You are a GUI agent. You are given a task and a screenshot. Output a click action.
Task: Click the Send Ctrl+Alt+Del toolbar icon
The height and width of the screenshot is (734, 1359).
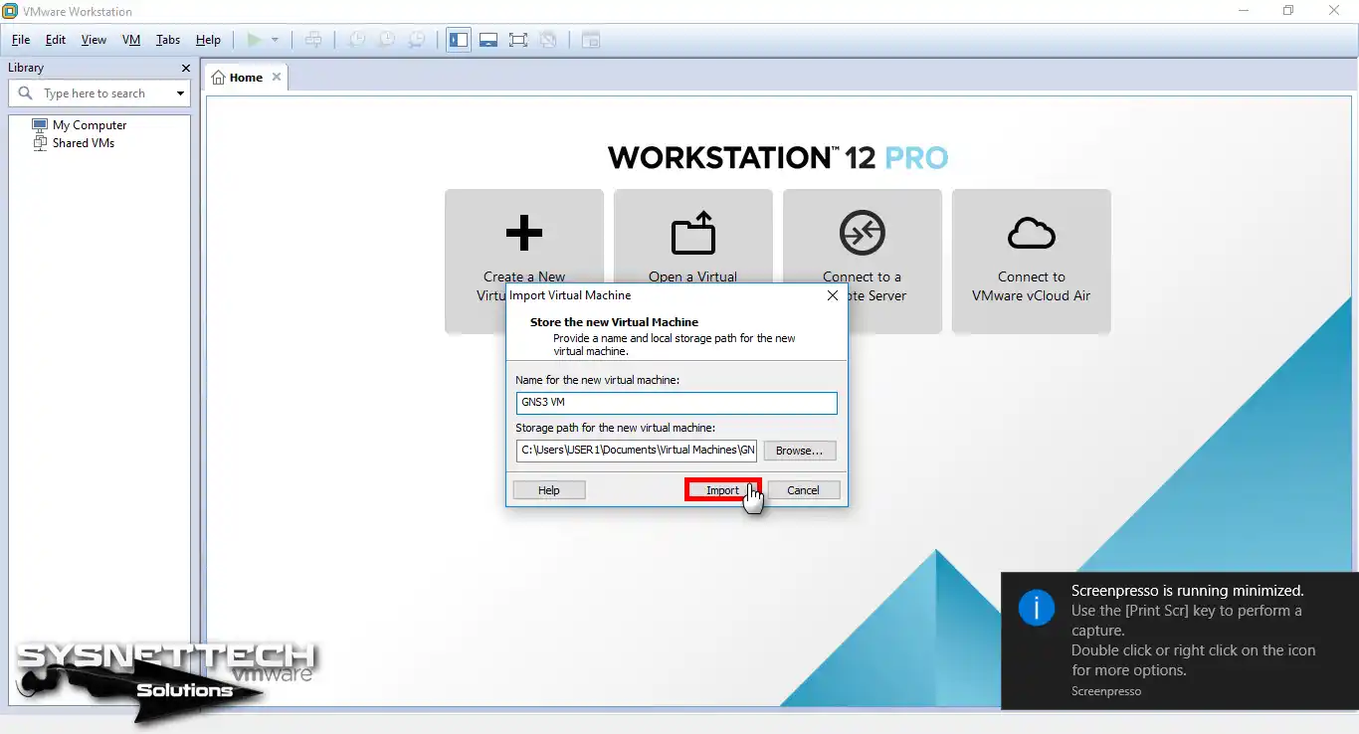[313, 40]
